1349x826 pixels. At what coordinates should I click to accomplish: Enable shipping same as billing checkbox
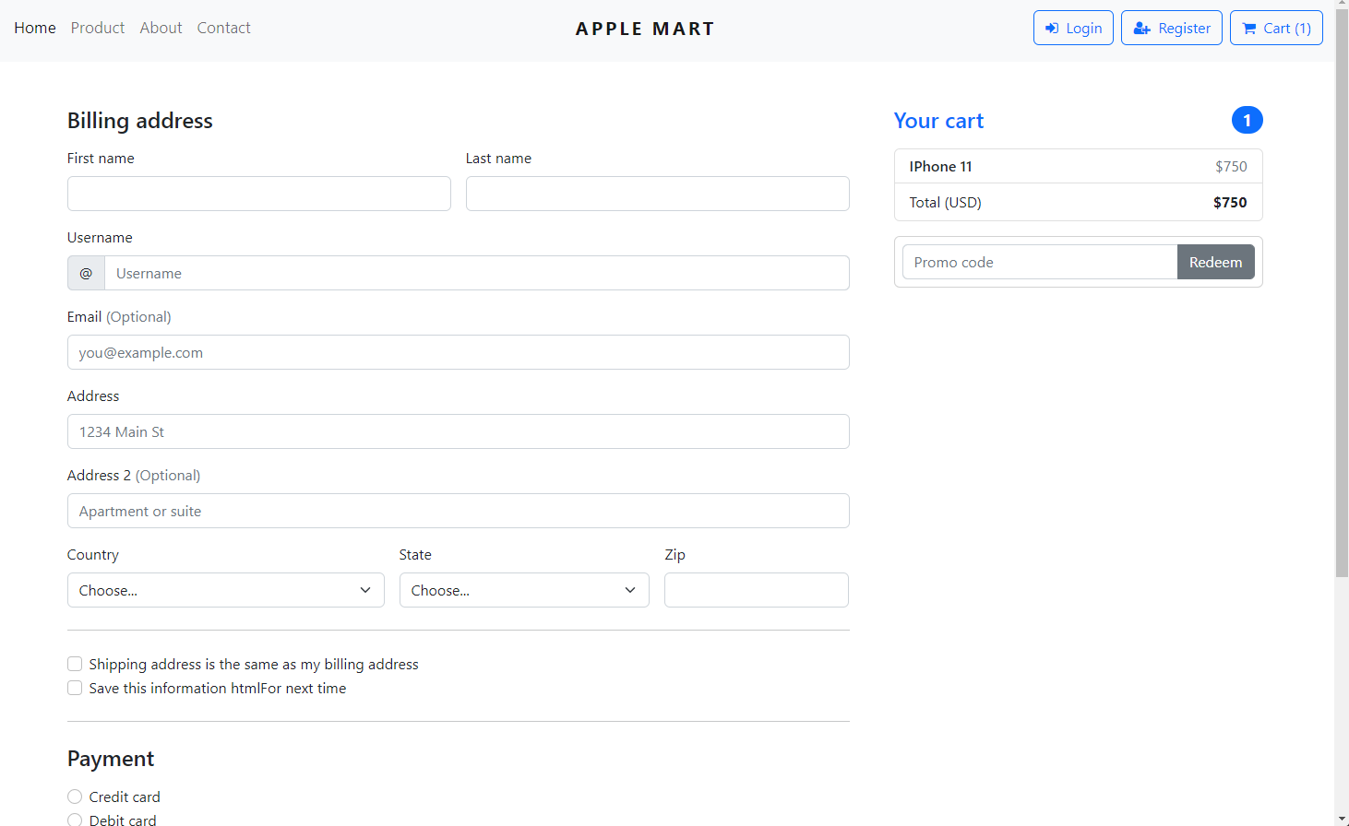tap(75, 664)
